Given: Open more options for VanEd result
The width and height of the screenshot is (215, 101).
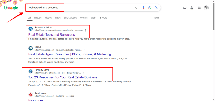Looking at the screenshot, I should (x=84, y=50).
